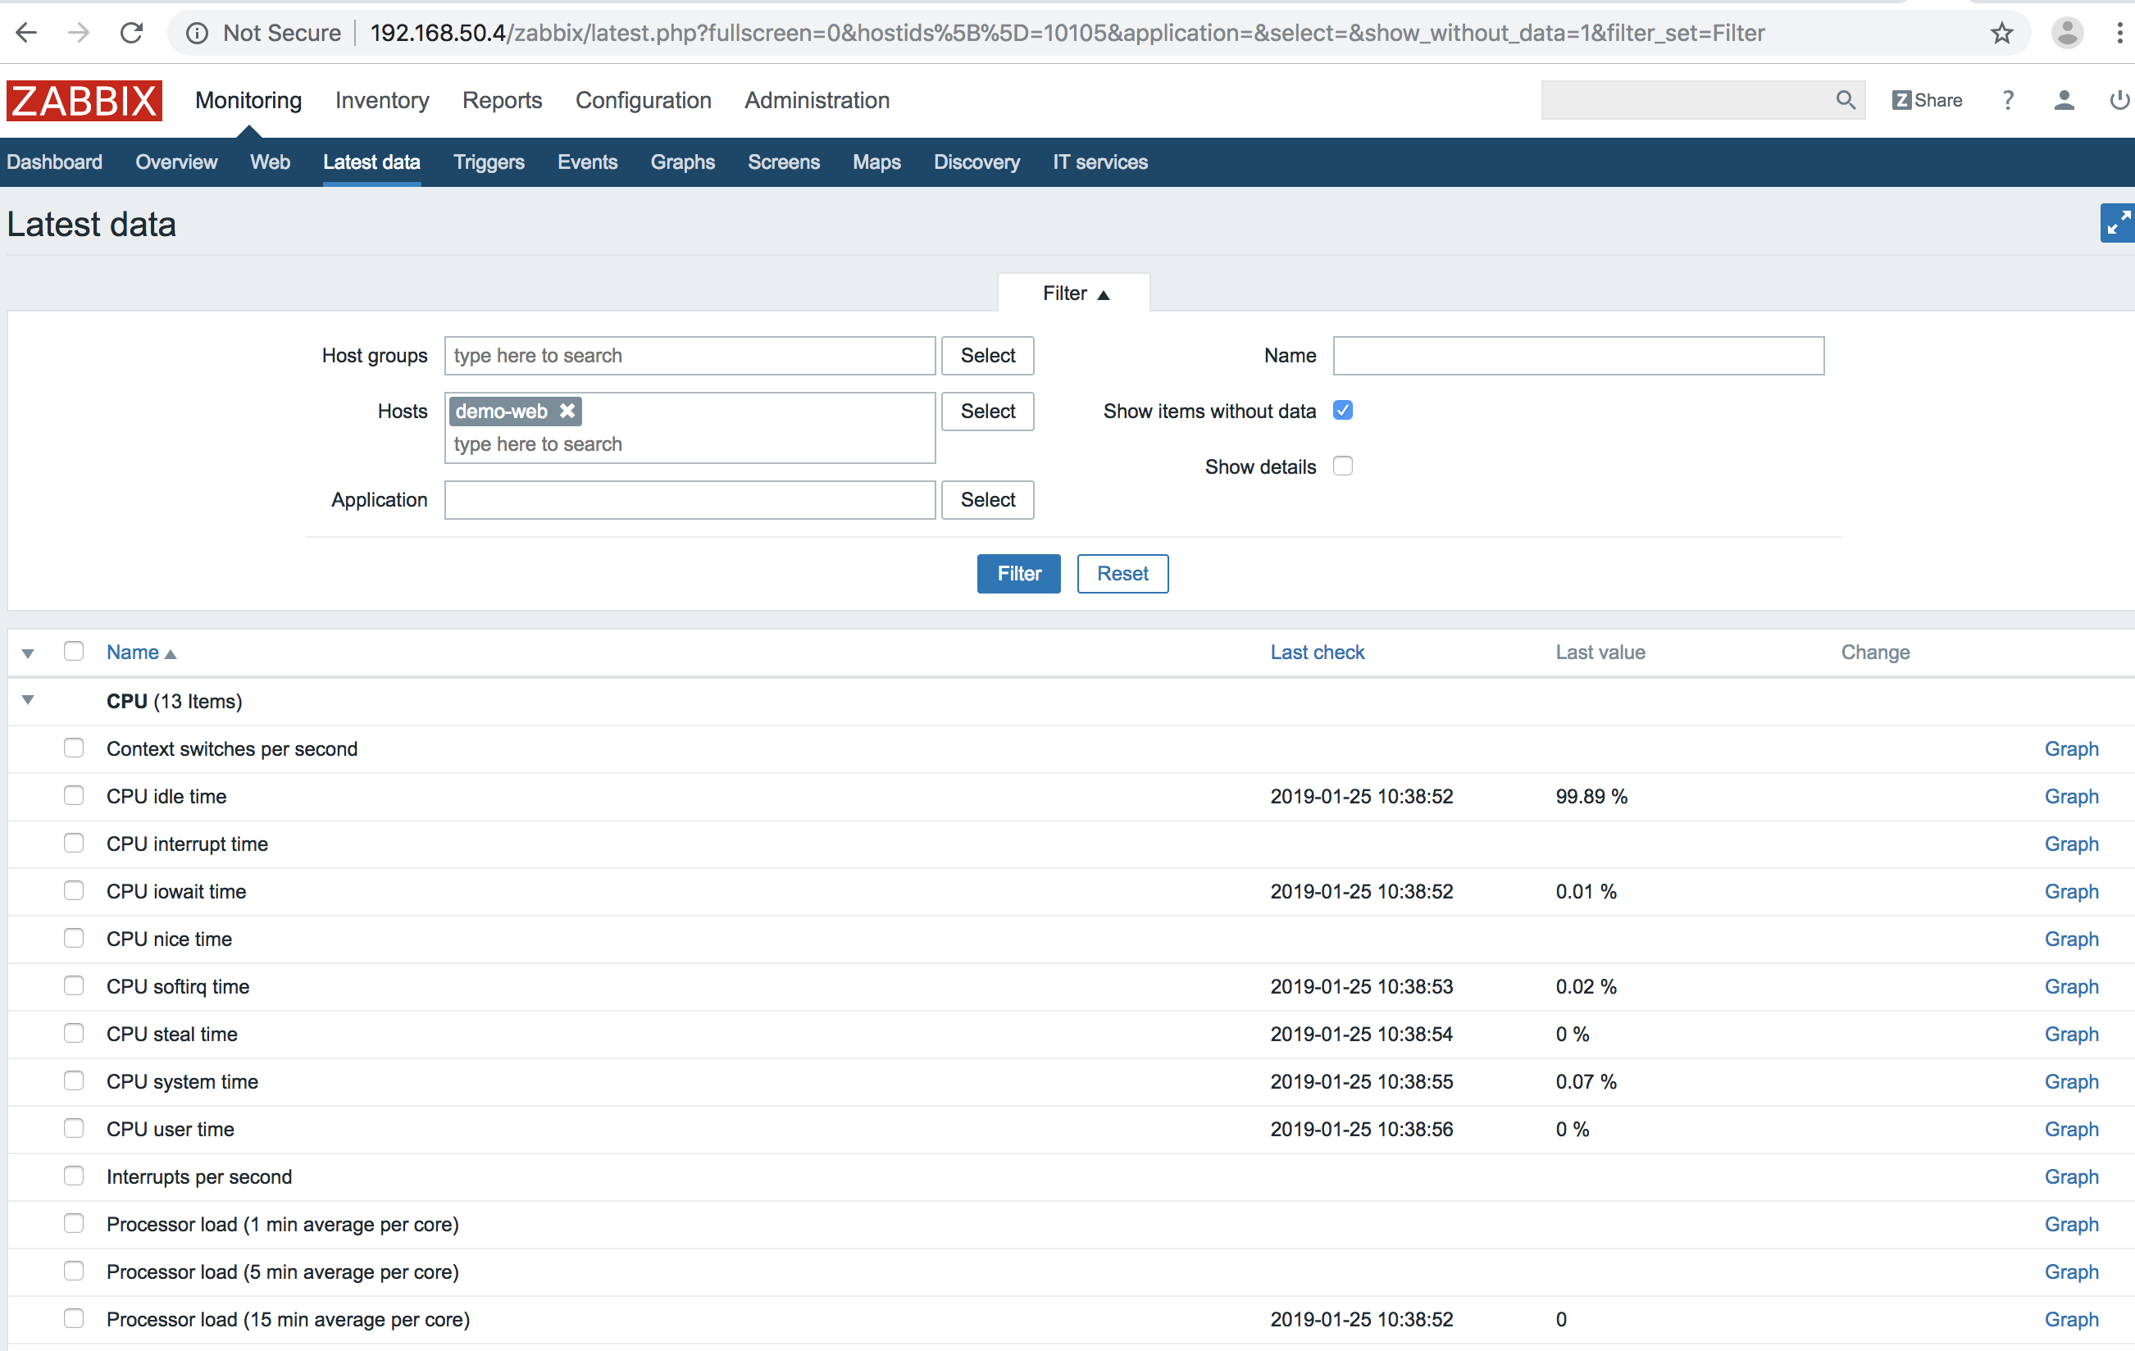Click the Reset button
The image size is (2135, 1351).
(x=1121, y=573)
